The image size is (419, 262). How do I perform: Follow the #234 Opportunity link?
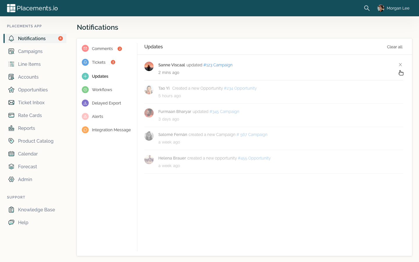[240, 88]
